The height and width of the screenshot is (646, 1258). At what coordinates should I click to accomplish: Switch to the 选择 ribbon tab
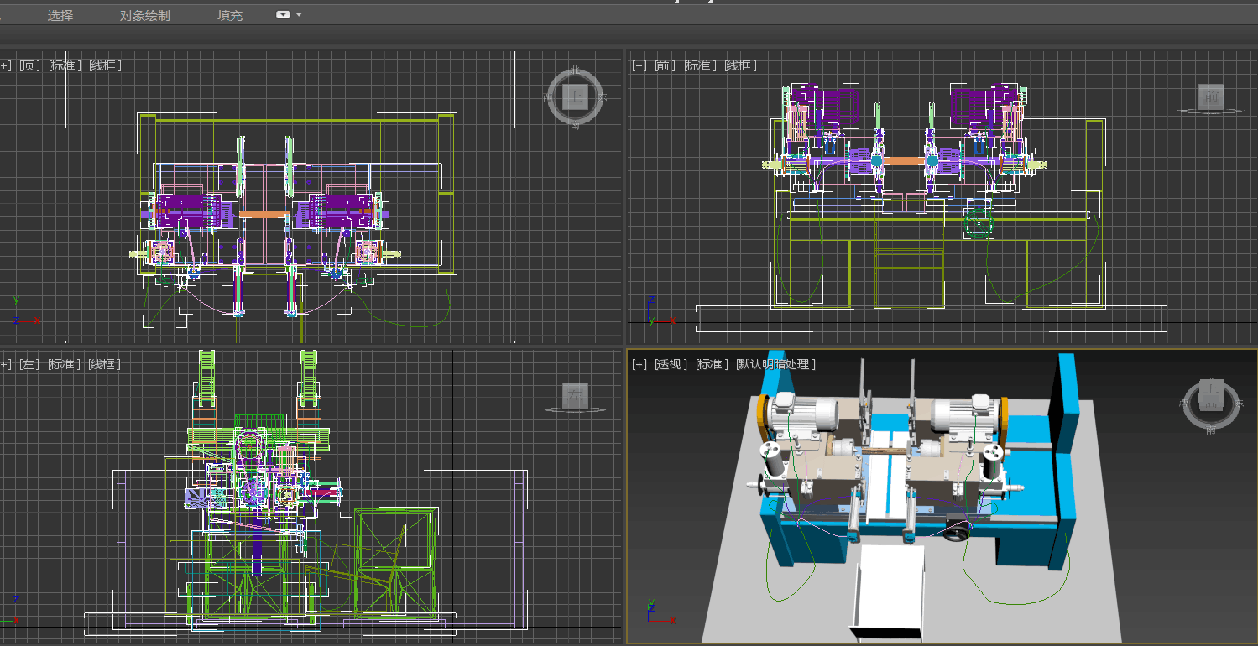coord(60,15)
